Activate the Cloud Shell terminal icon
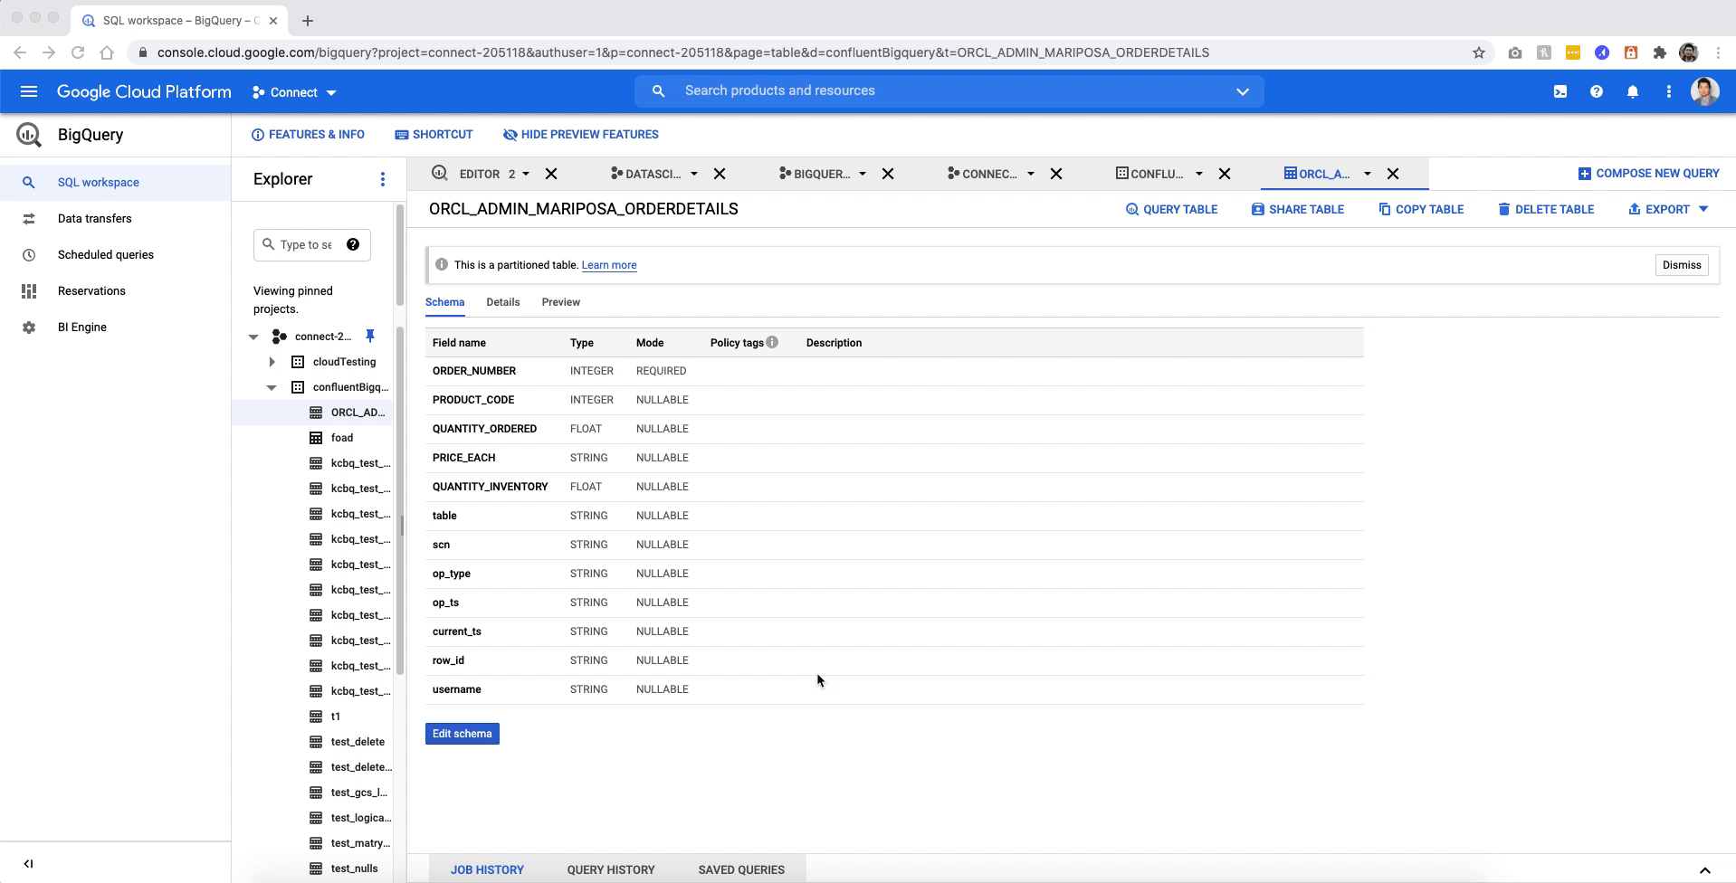The image size is (1736, 883). pyautogui.click(x=1560, y=90)
